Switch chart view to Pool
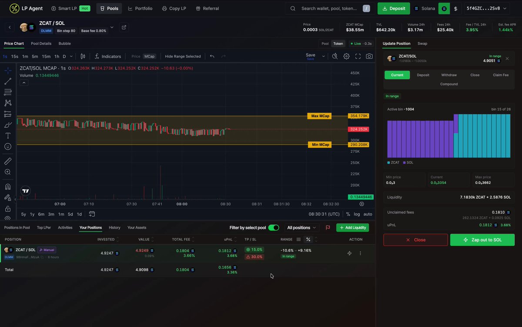Viewport: 522px width, 327px height. coord(325,43)
